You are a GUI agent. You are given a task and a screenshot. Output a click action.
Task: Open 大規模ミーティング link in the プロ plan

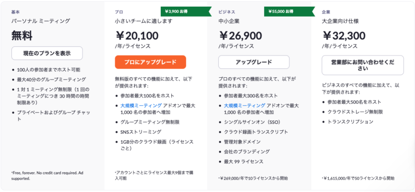click(x=141, y=105)
